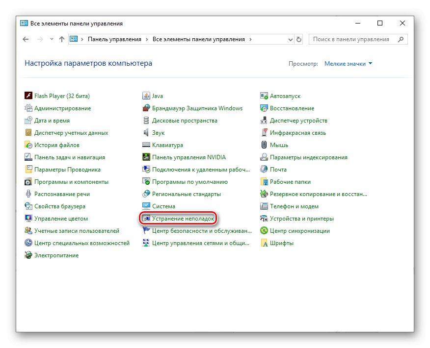The width and height of the screenshot is (430, 348).
Task: Open Панель управления NVIDIA icon
Action: pos(146,157)
